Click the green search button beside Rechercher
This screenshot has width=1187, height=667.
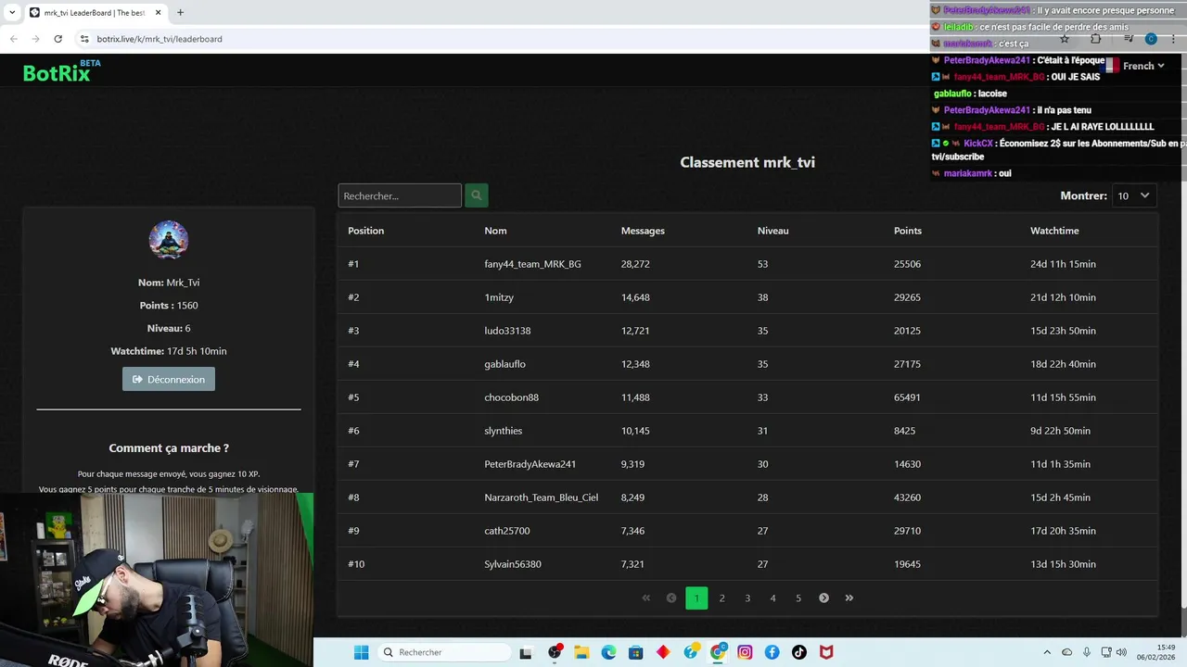476,195
